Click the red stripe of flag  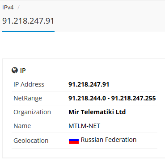click(74, 142)
